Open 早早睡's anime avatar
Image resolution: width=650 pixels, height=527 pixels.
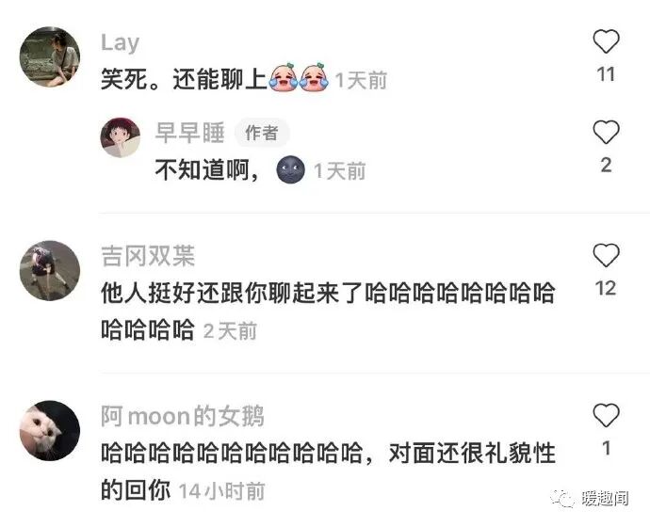tap(121, 137)
